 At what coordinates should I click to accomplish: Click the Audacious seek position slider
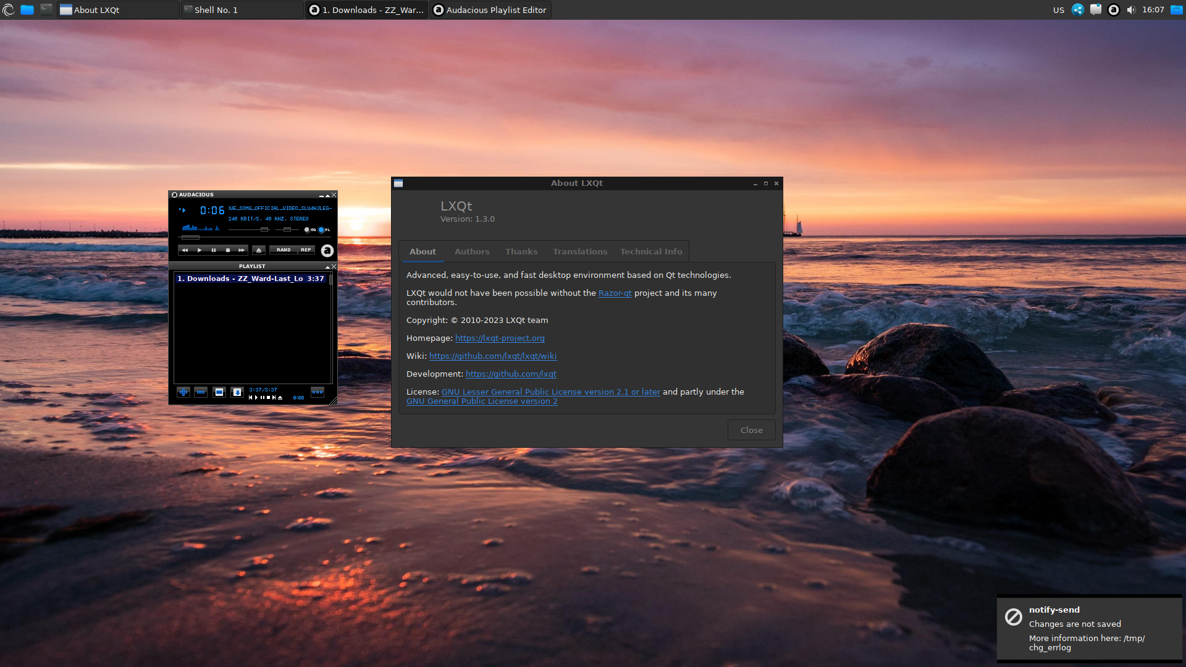coord(190,238)
